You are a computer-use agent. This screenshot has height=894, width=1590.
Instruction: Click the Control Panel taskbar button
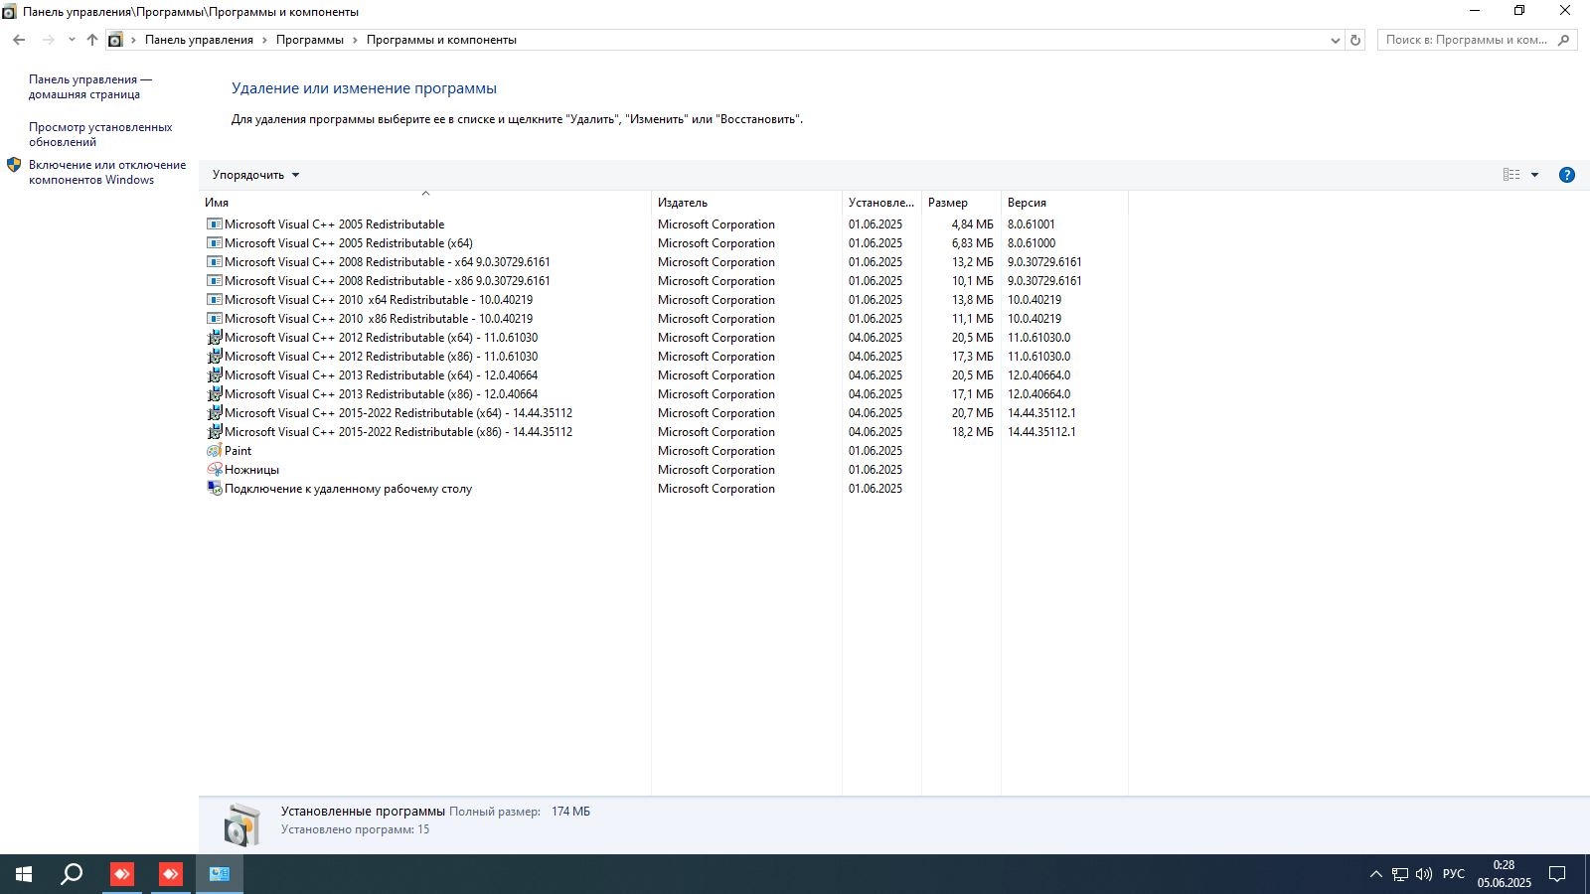220,874
